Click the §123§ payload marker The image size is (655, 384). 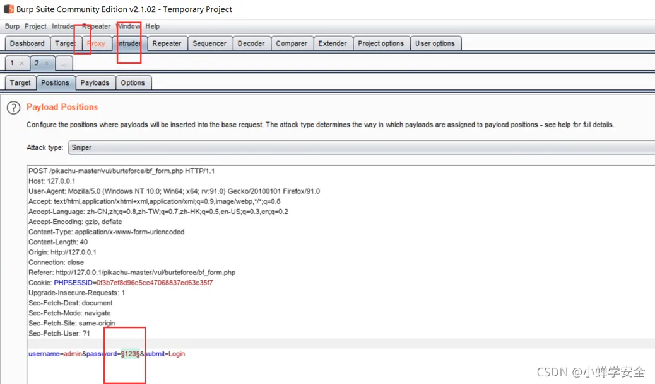130,354
